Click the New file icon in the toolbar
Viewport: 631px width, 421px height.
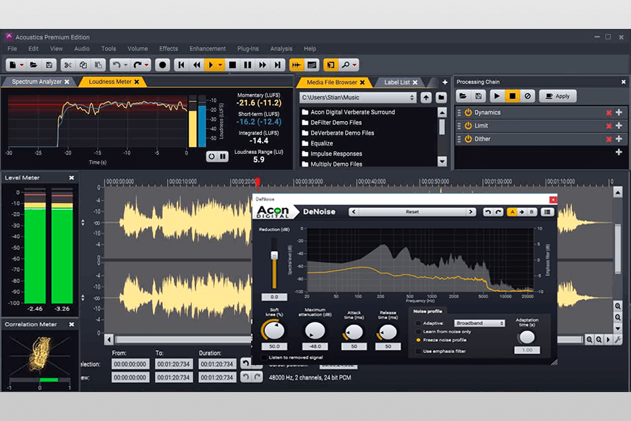tap(12, 65)
